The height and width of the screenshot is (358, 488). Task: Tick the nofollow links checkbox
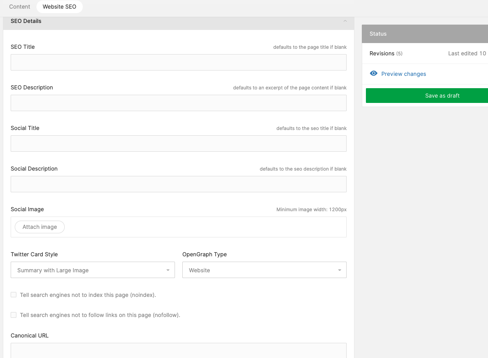coord(14,315)
